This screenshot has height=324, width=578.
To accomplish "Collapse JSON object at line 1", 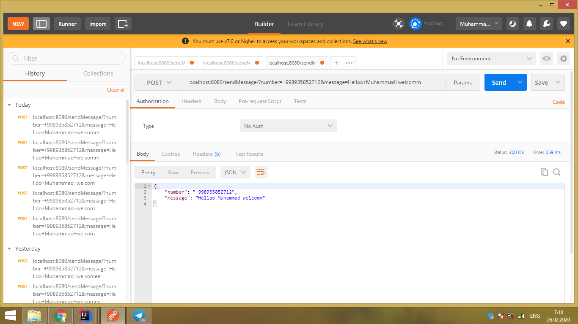I will (149, 186).
